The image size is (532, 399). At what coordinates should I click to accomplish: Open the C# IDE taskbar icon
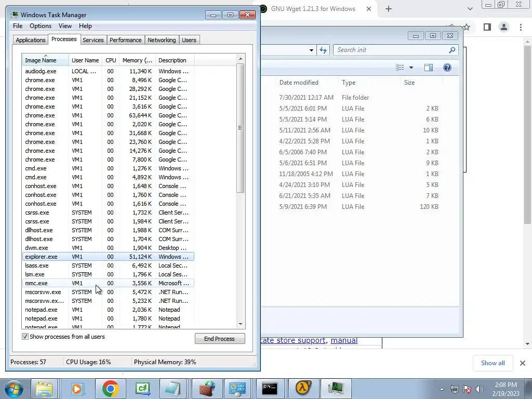click(142, 389)
